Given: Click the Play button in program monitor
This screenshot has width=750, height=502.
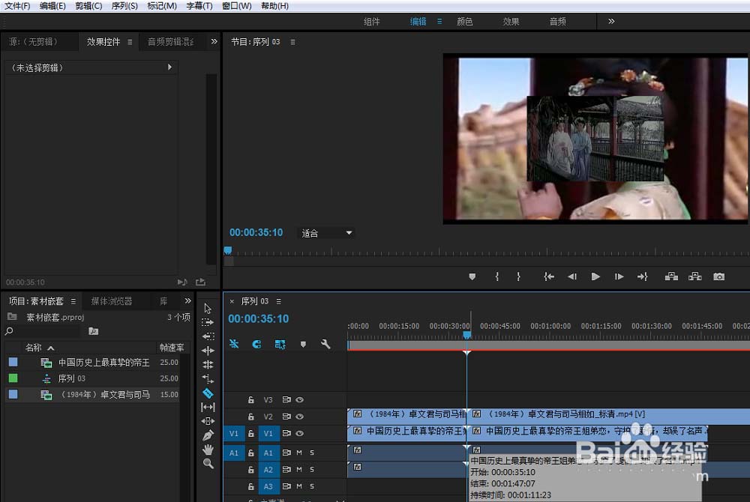Looking at the screenshot, I should coord(595,276).
